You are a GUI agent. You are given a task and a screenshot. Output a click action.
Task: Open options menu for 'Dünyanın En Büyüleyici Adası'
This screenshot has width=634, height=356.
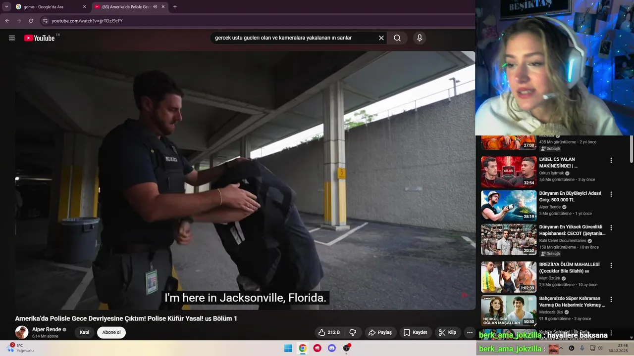611,194
